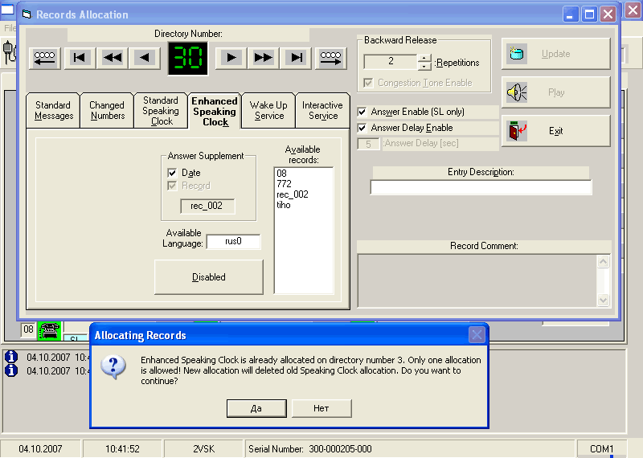This screenshot has width=643, height=458.
Task: Switch to Wake Up Service tab
Action: point(268,111)
